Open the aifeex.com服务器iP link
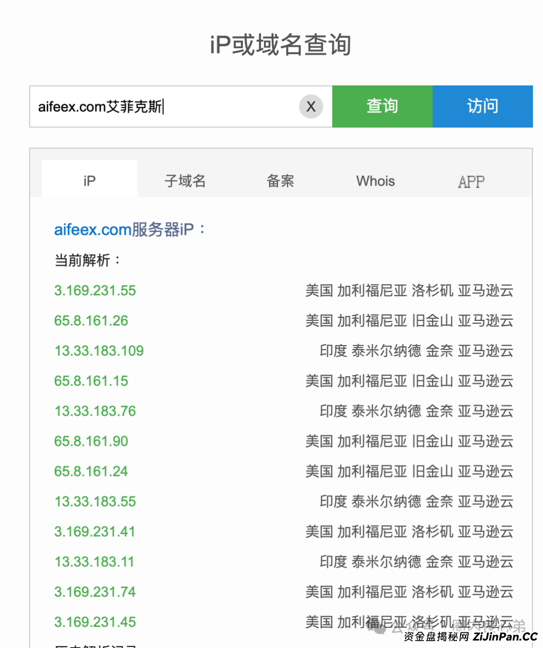Screen dimensions: 543x648 point(124,229)
